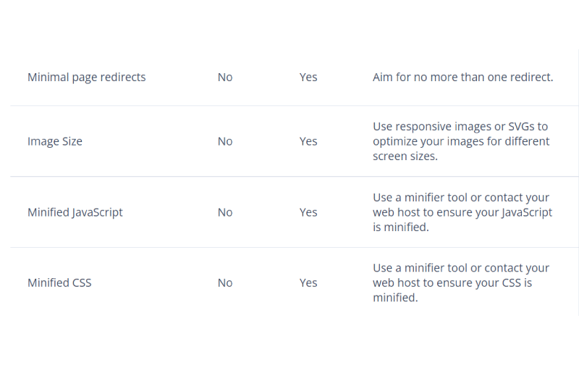Click divider line below Image Size row
The width and height of the screenshot is (579, 384).
294,177
